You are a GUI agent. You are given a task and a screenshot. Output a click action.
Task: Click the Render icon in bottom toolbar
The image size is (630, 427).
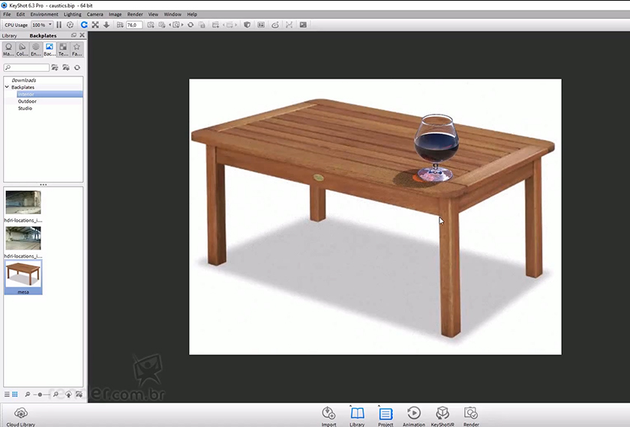pyautogui.click(x=471, y=416)
